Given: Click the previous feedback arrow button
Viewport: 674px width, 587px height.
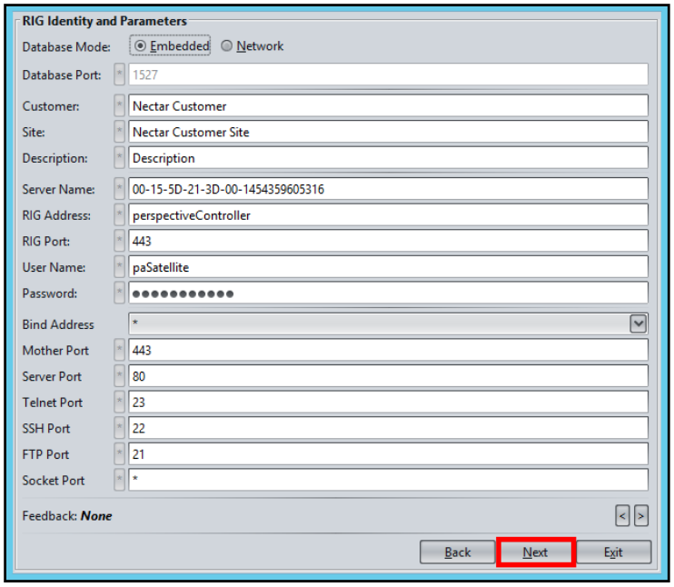Looking at the screenshot, I should point(622,515).
